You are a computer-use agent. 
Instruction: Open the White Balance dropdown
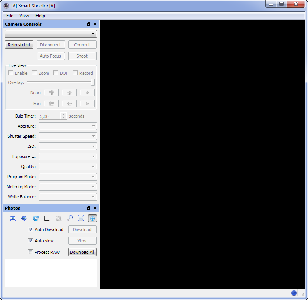pyautogui.click(x=68, y=197)
